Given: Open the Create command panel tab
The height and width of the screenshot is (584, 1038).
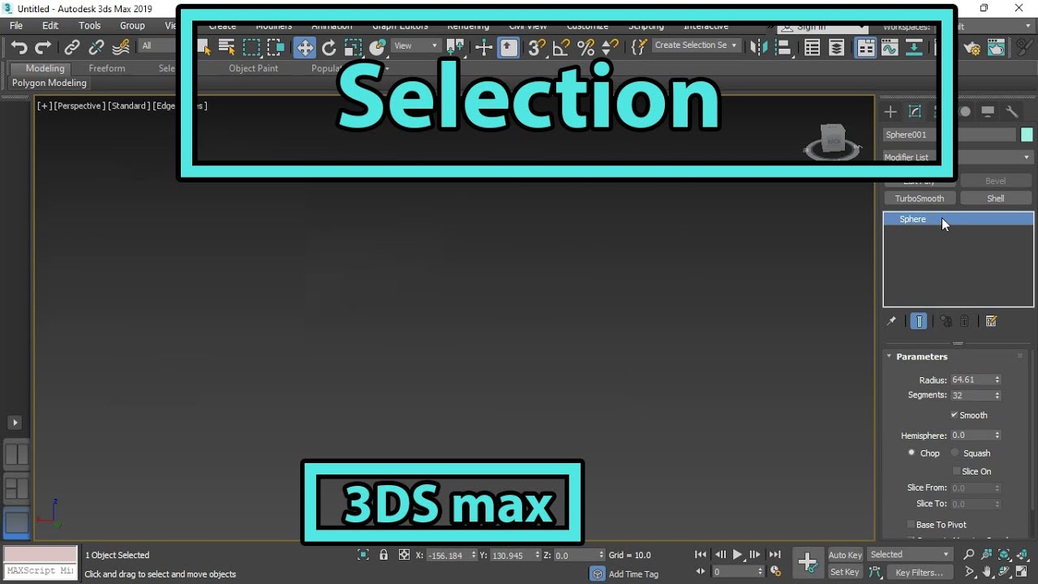Looking at the screenshot, I should [890, 112].
